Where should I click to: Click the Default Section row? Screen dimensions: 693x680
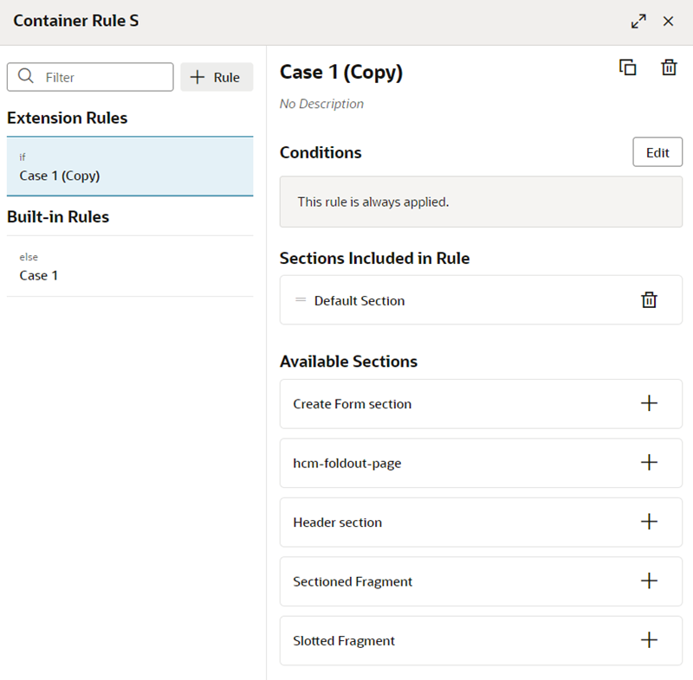coord(481,300)
